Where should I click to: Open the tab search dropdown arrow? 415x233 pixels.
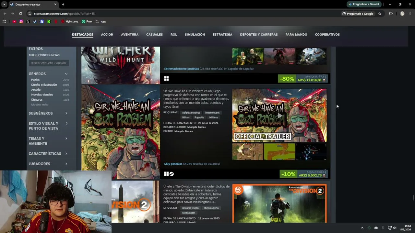pyautogui.click(x=4, y=5)
